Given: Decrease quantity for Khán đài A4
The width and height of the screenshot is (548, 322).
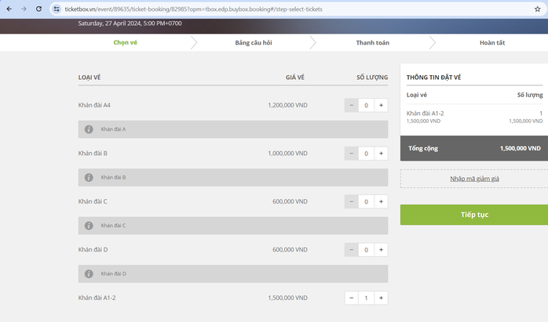Looking at the screenshot, I should [351, 105].
